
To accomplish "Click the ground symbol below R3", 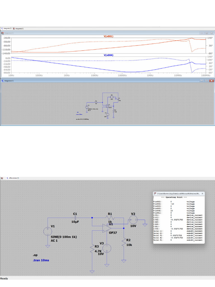I will [x=92, y=272].
